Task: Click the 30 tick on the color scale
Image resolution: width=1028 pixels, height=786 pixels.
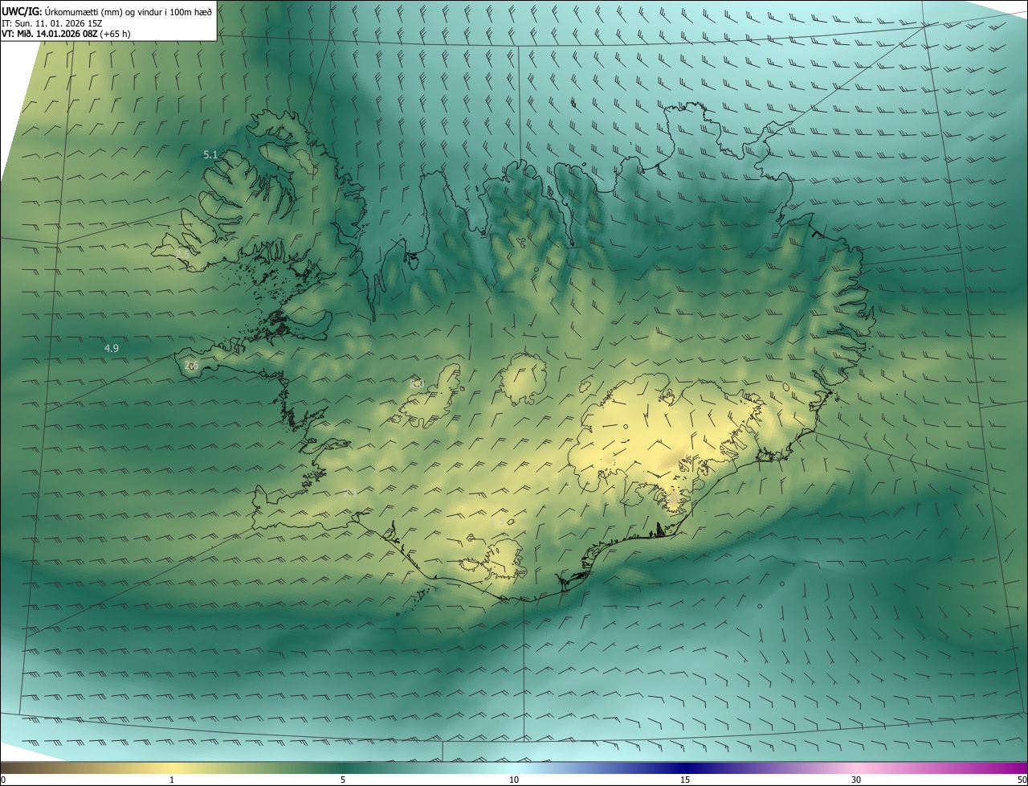Action: pyautogui.click(x=856, y=780)
